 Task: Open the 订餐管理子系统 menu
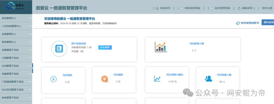tap(16, 58)
